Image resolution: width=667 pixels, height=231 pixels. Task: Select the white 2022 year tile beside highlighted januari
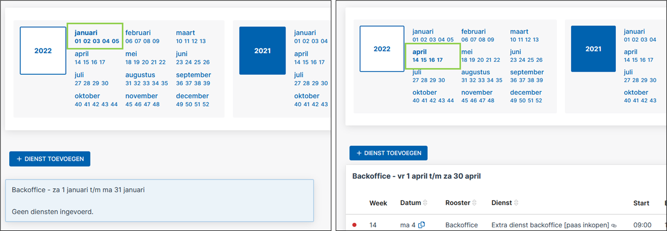tap(43, 51)
